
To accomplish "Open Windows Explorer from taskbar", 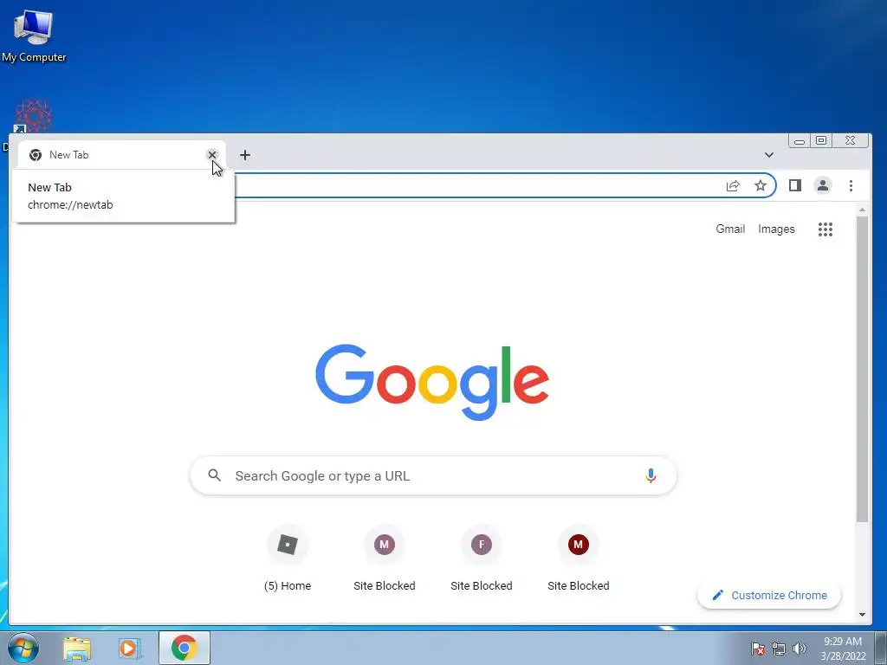I will tap(77, 649).
